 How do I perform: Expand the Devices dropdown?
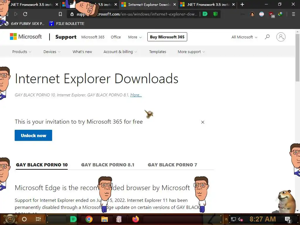click(x=52, y=52)
